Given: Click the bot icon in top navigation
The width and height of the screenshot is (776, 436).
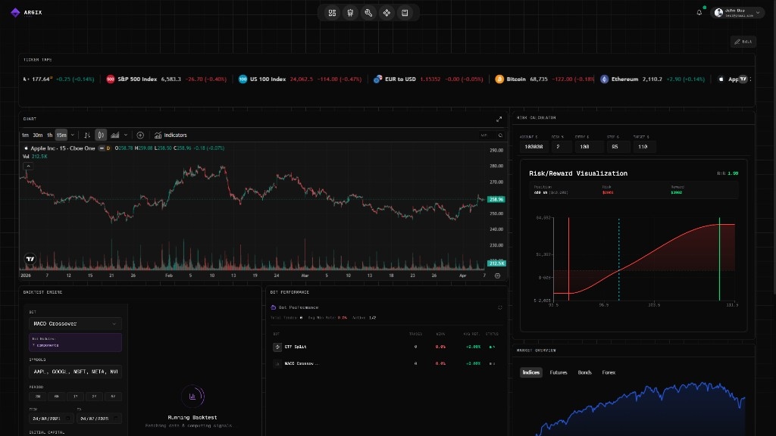Looking at the screenshot, I should coord(350,13).
